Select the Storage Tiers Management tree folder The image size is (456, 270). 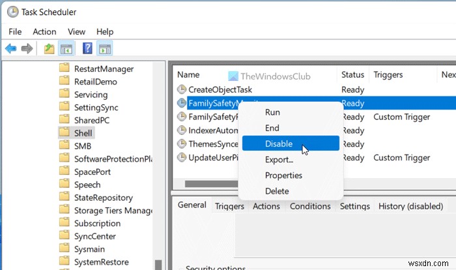(x=113, y=211)
